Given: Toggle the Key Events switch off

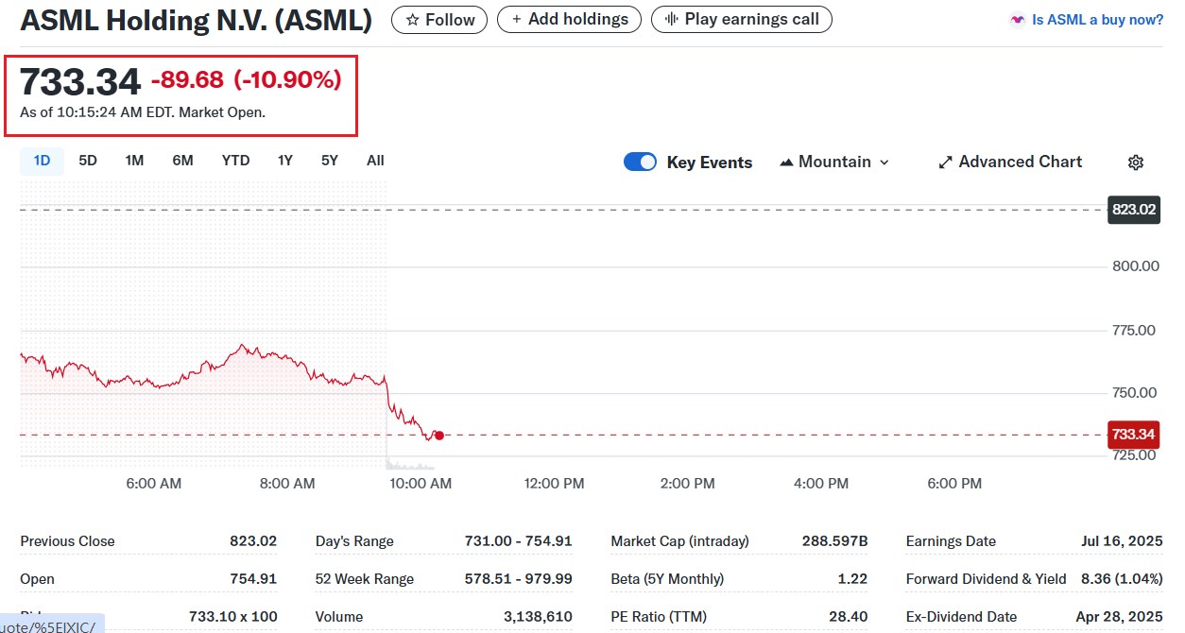Looking at the screenshot, I should tap(640, 163).
